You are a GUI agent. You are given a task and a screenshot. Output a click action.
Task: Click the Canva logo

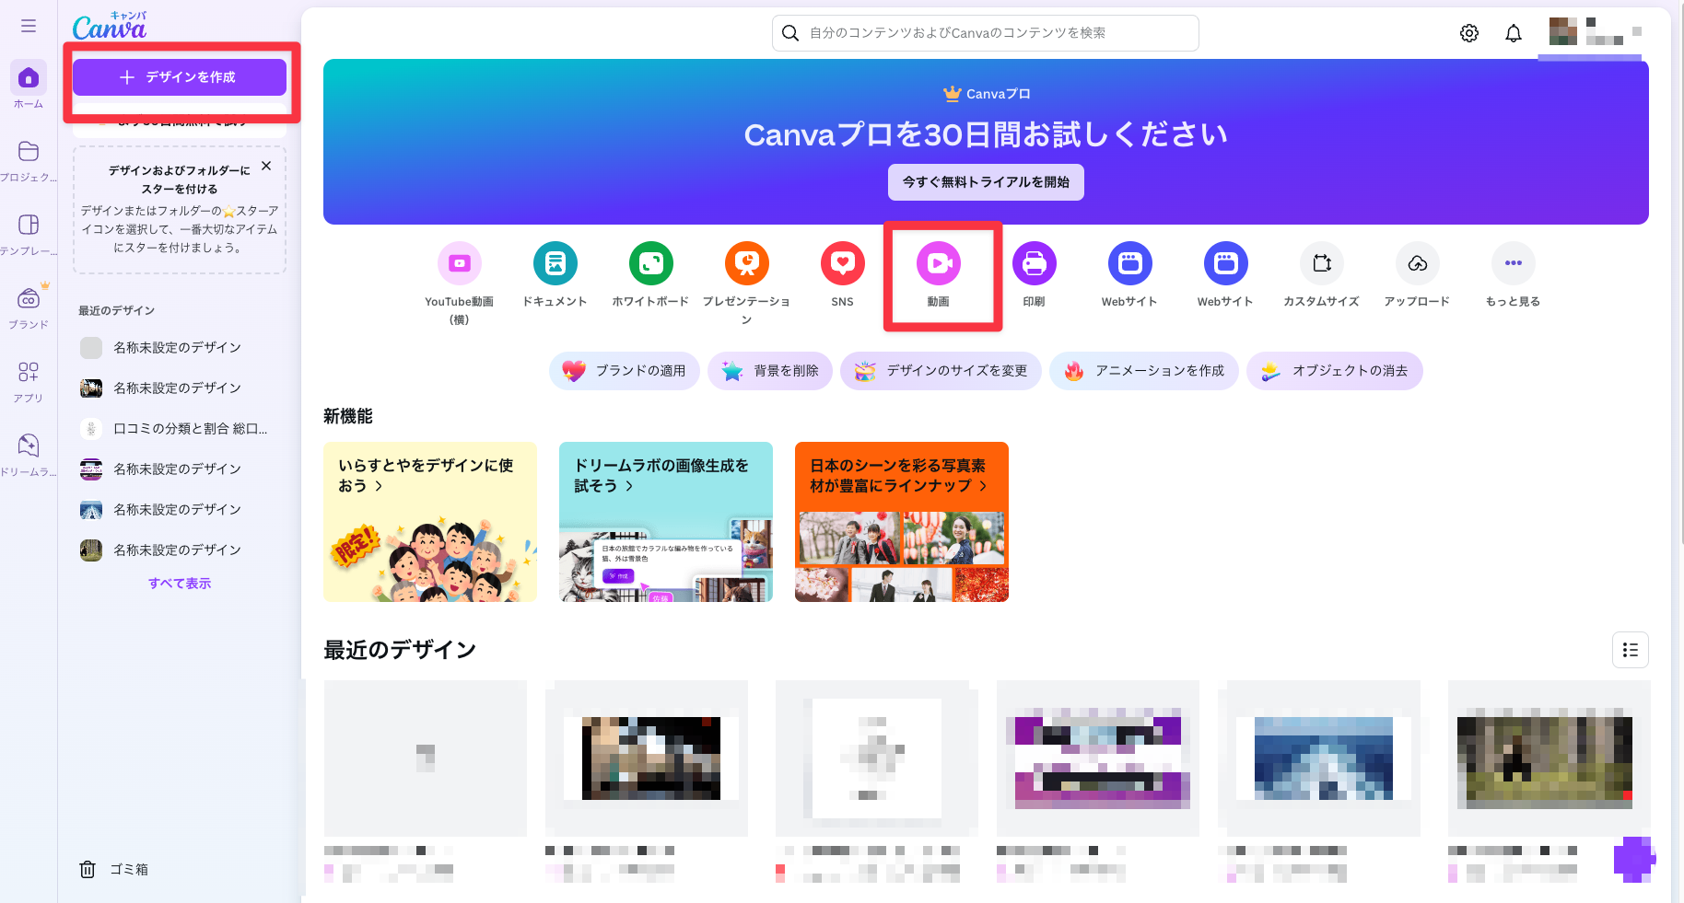(110, 28)
